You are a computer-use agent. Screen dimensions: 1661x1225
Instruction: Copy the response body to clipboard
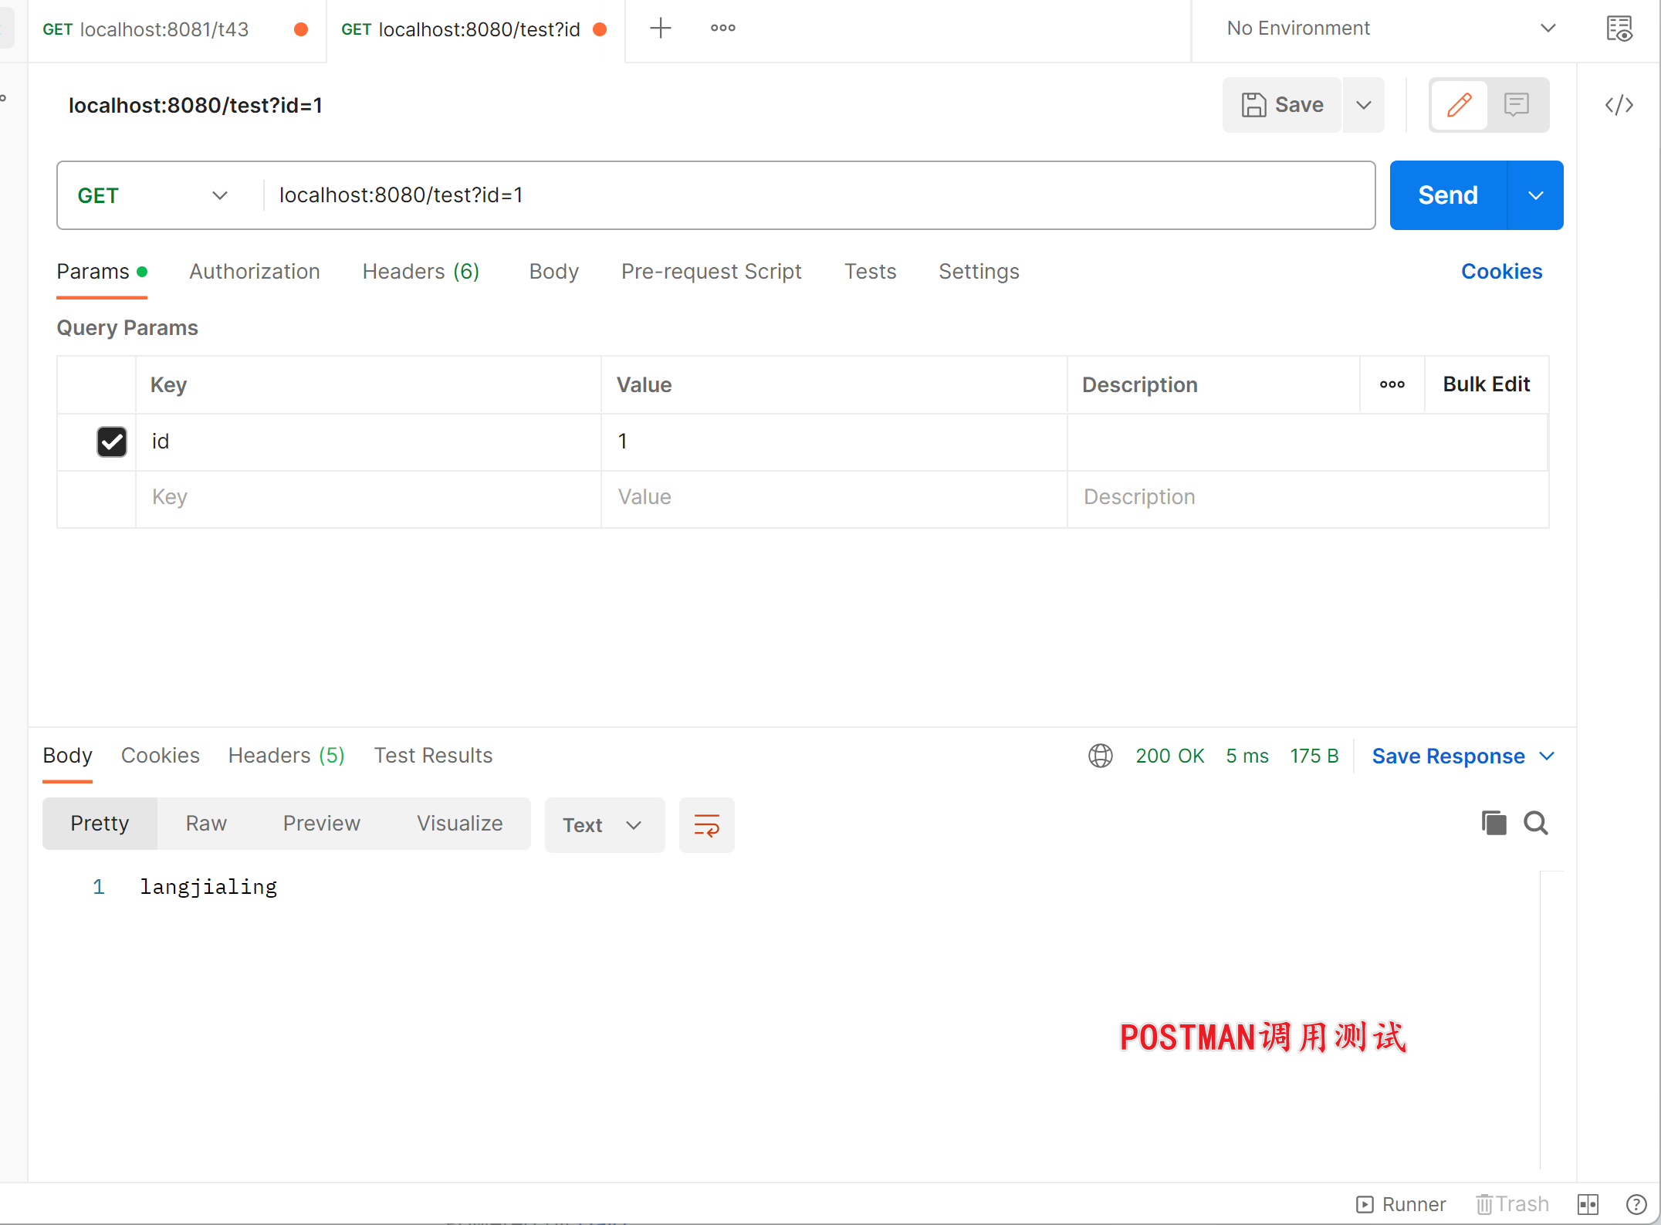coord(1494,824)
